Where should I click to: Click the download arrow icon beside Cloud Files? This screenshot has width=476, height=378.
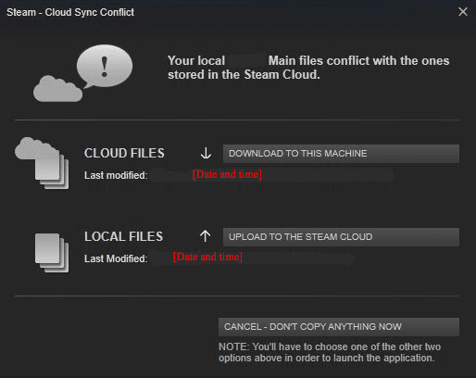pyautogui.click(x=206, y=153)
